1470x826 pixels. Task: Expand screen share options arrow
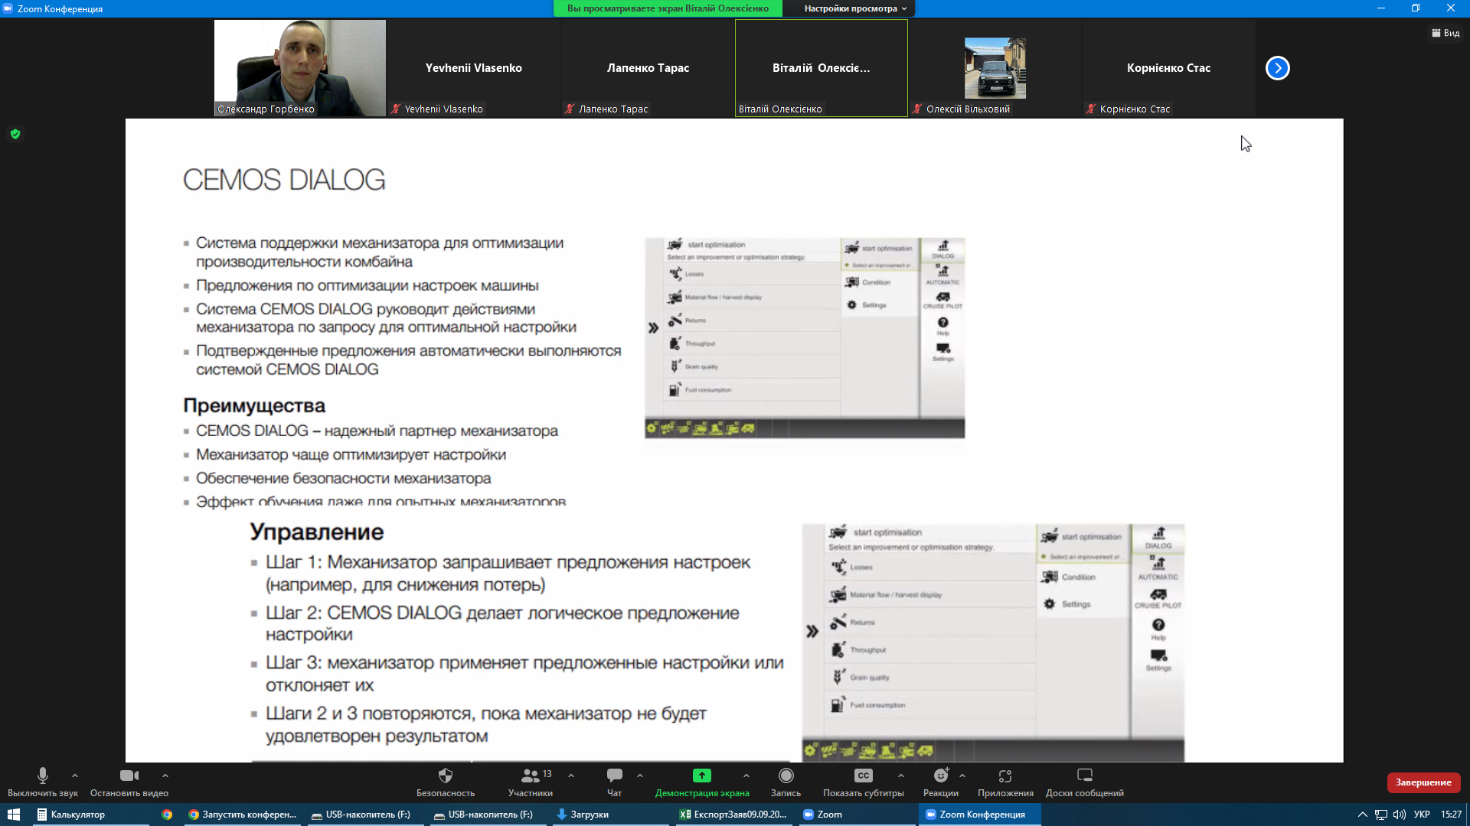(746, 776)
